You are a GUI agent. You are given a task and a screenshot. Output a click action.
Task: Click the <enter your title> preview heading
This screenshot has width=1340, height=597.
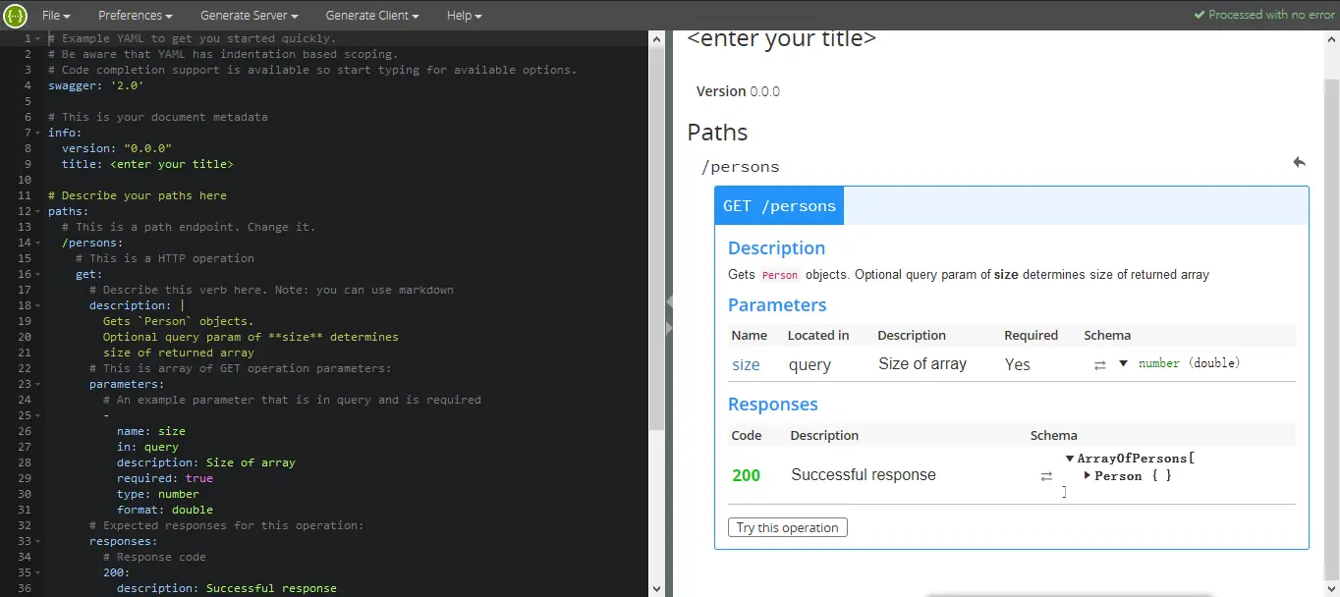click(x=782, y=39)
